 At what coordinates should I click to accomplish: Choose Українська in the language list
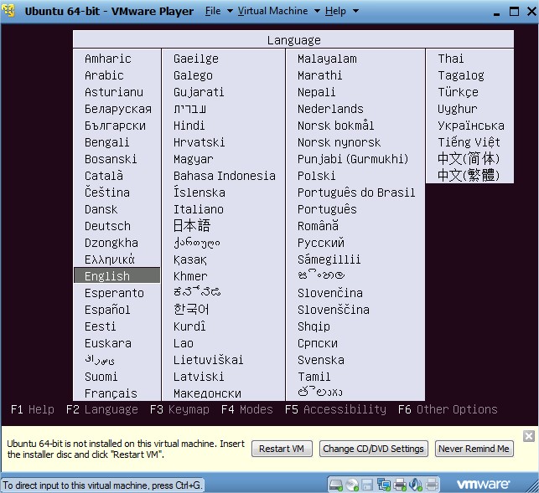click(x=471, y=126)
